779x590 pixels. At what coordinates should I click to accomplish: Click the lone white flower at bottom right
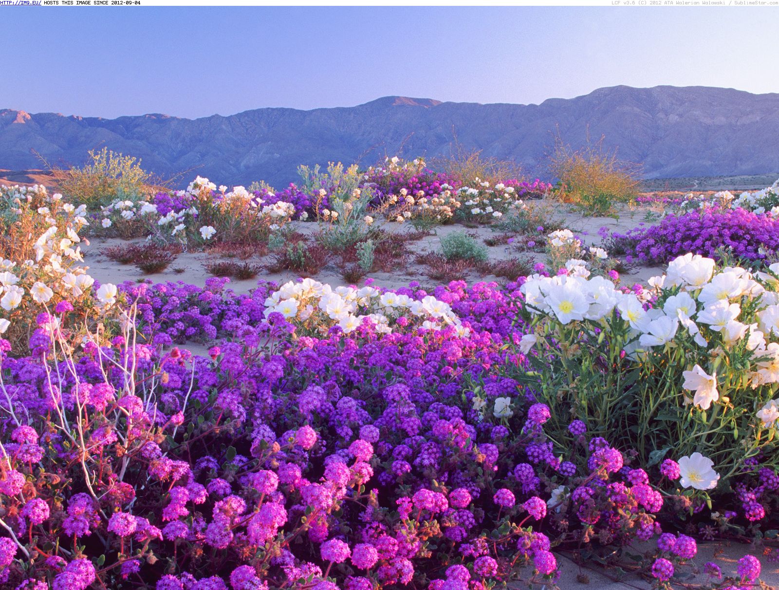click(698, 471)
